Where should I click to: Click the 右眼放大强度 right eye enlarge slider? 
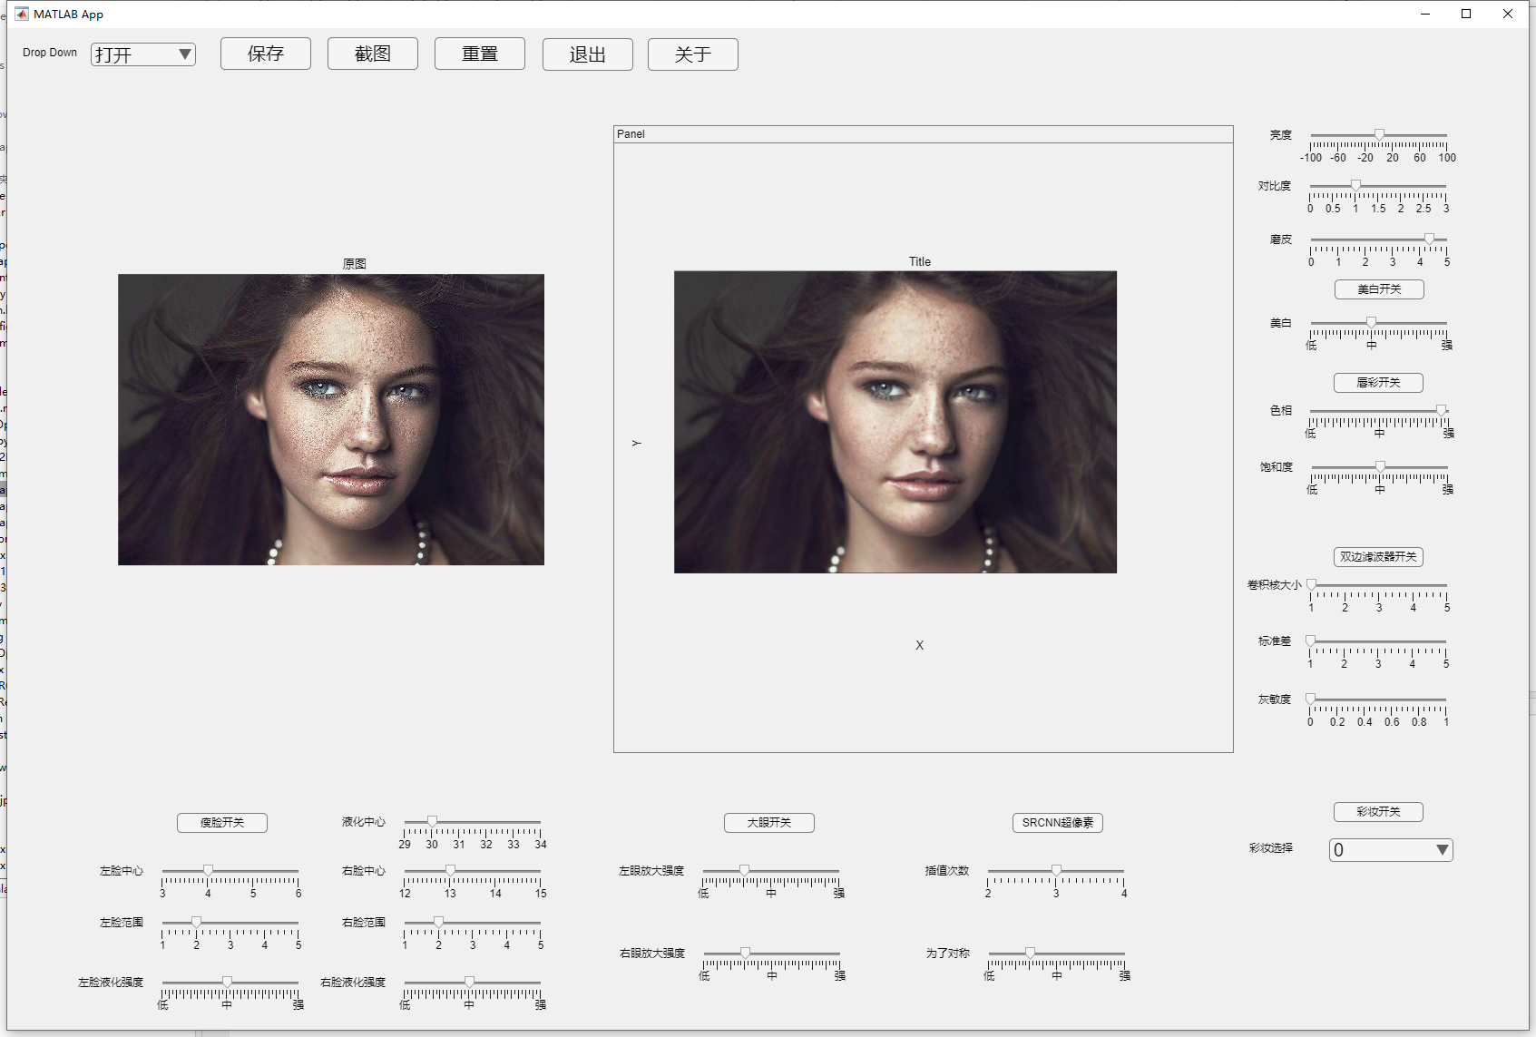pos(772,953)
